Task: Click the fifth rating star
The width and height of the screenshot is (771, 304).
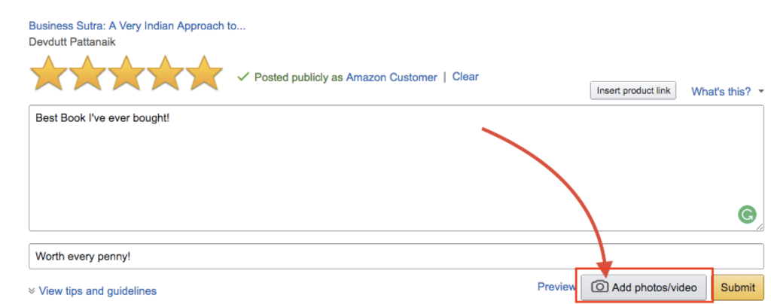Action: [x=204, y=73]
